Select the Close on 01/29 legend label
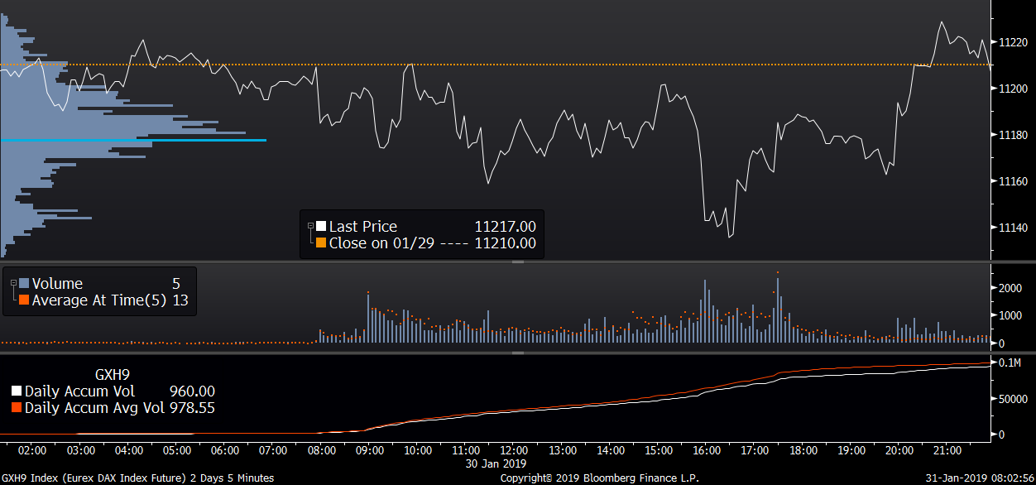Viewport: 1036px width, 485px height. tap(382, 243)
